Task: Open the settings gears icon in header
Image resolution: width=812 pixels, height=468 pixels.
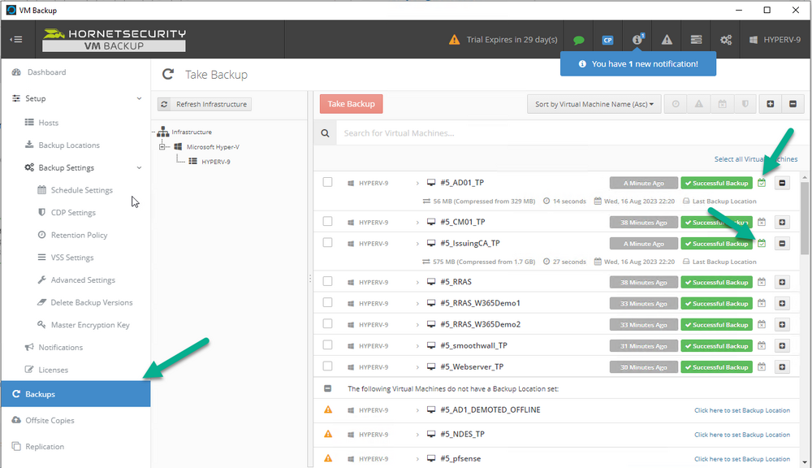Action: pos(725,40)
